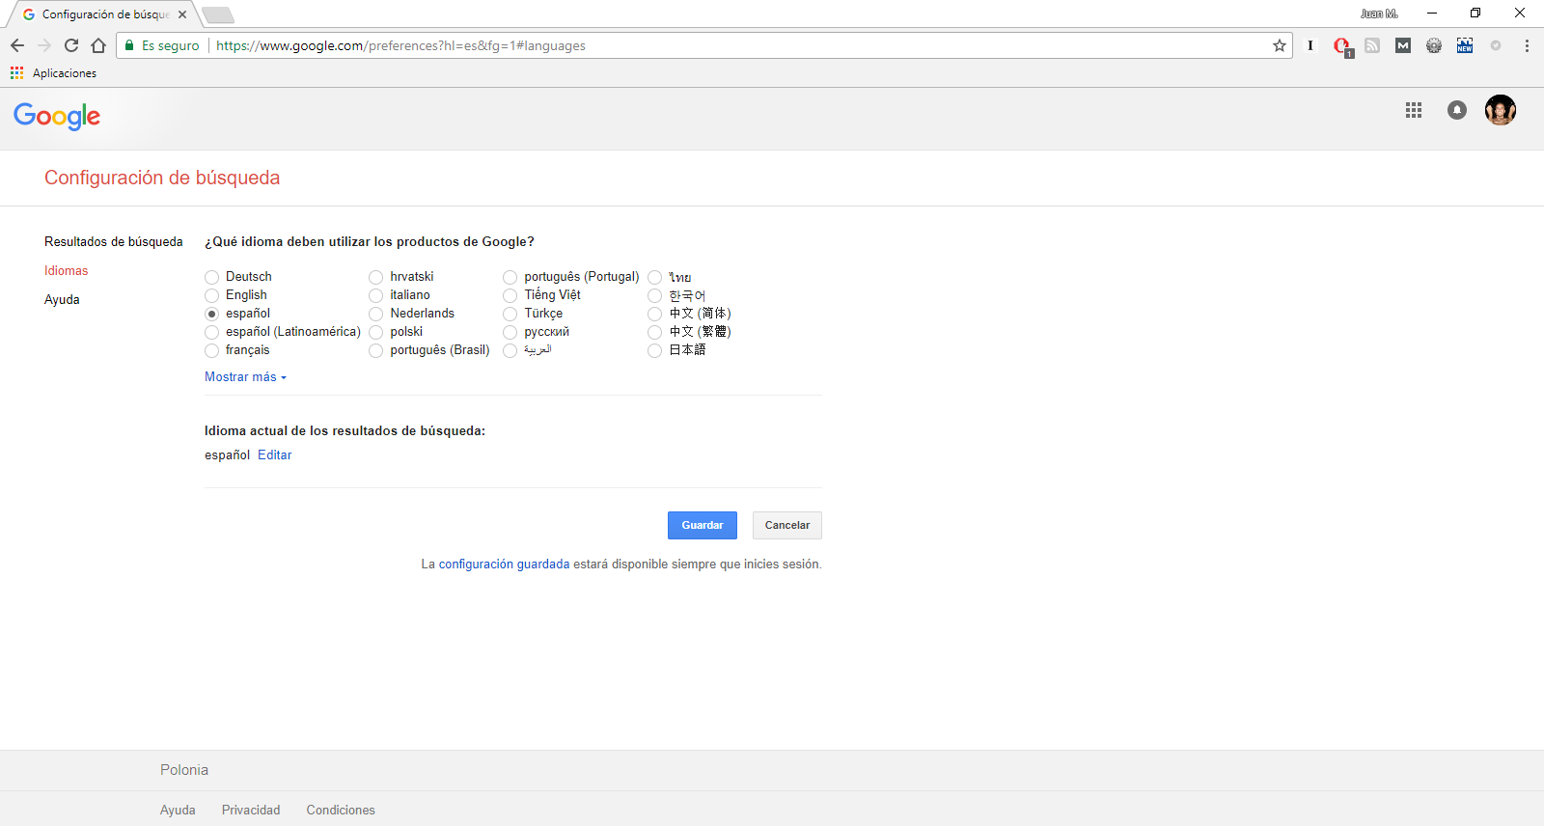Select português (Portugal) option

[x=510, y=278]
